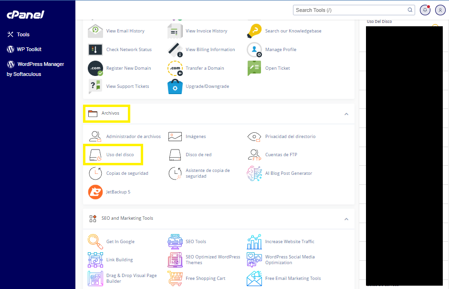This screenshot has width=449, height=289.
Task: Open WP Toolkit in the sidebar
Action: pyautogui.click(x=24, y=49)
